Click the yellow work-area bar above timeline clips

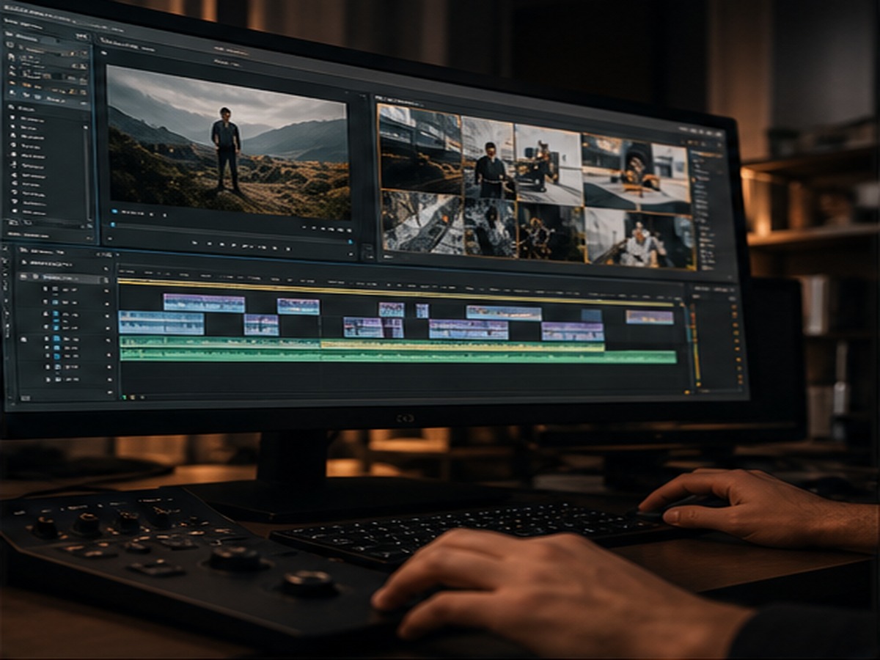pyautogui.click(x=396, y=292)
